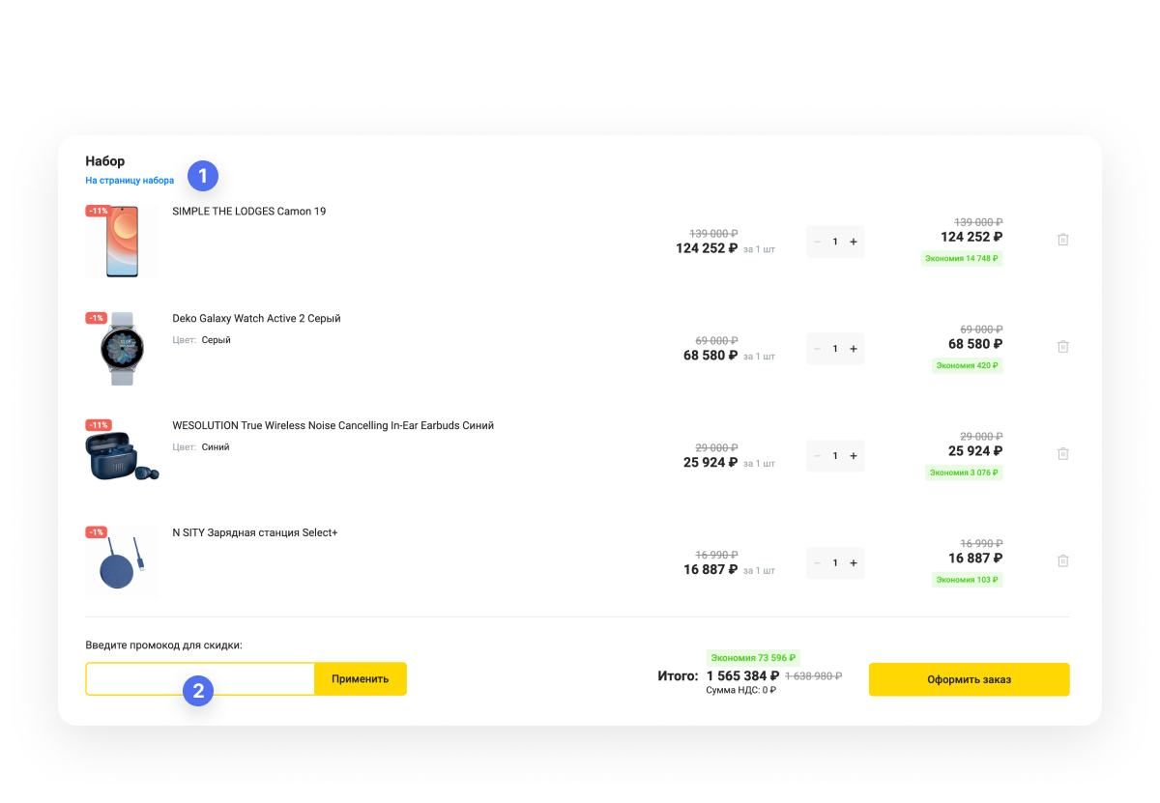Click the 'Цвет: Серый' attribute
The width and height of the screenshot is (1160, 803).
(x=201, y=340)
